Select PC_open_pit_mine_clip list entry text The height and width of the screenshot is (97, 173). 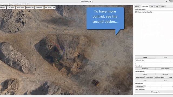point(145,12)
